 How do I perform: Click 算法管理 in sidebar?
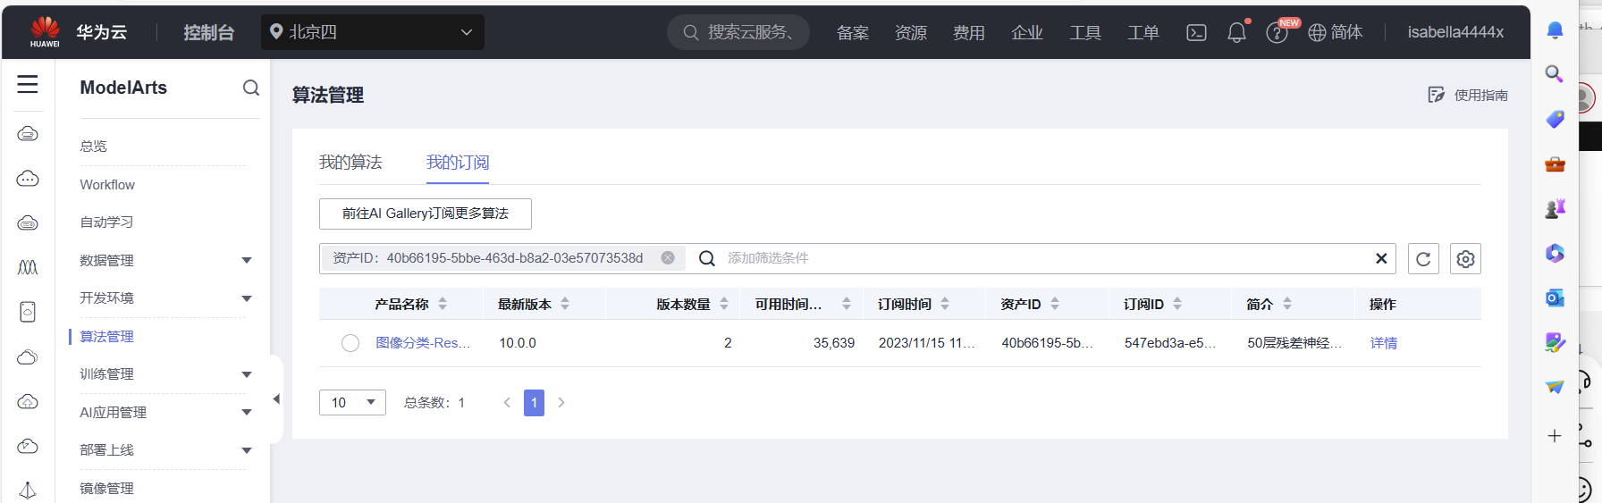tap(106, 337)
